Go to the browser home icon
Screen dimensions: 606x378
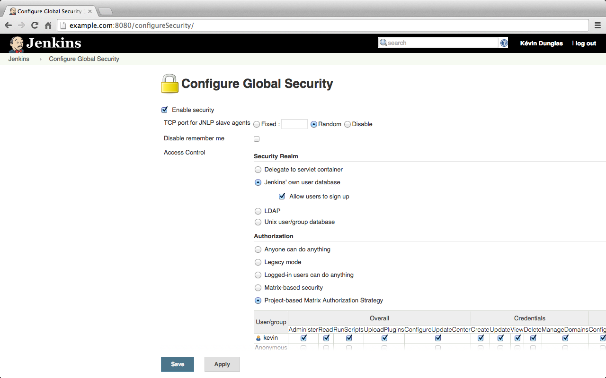tap(48, 25)
